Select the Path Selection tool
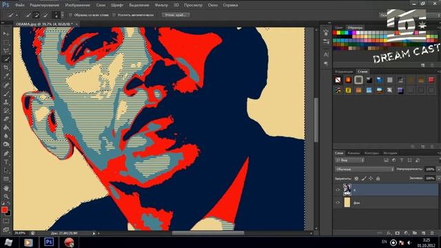Image resolution: width=441 pixels, height=248 pixels. tap(6, 170)
